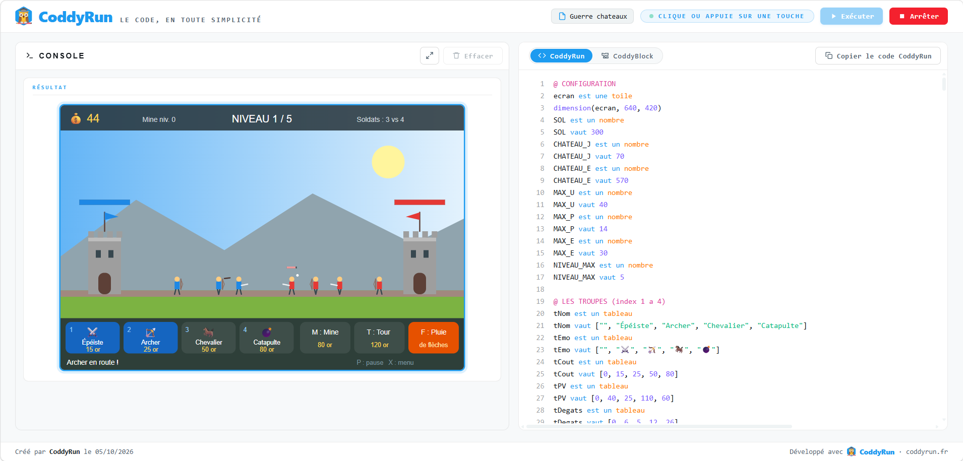The image size is (963, 461).
Task: Click code line "SOL vaut 300"
Action: click(x=578, y=132)
